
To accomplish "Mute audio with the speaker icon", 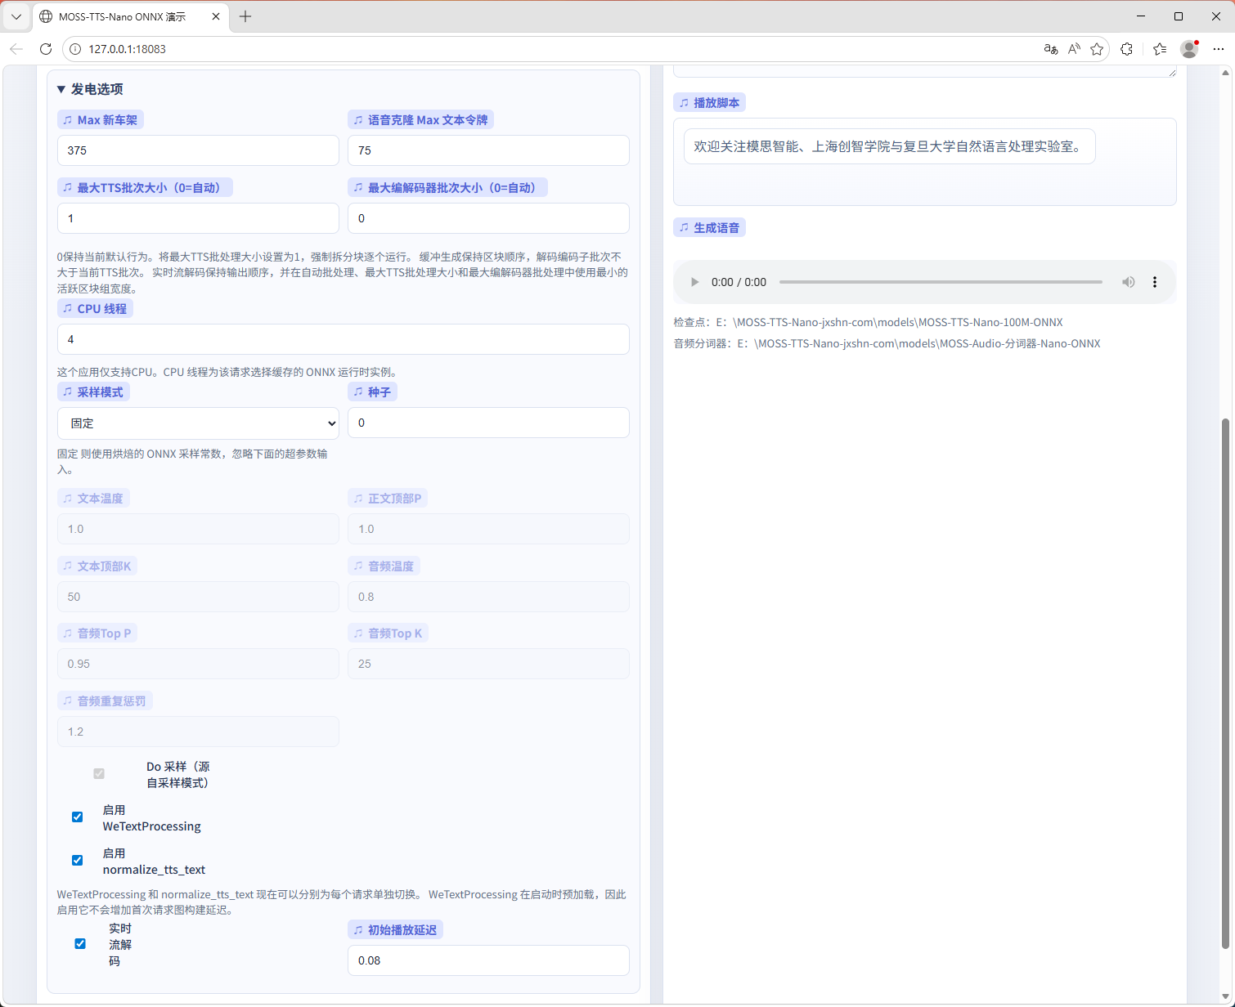I will pos(1128,282).
